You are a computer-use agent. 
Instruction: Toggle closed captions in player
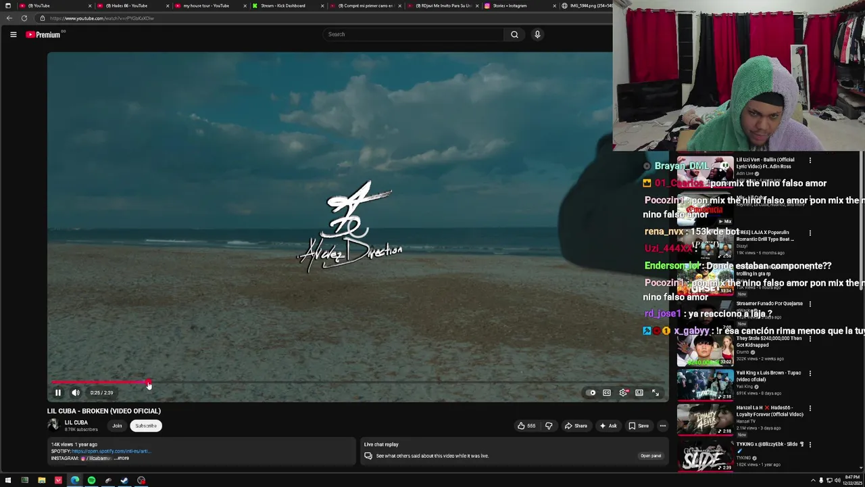coord(607,392)
